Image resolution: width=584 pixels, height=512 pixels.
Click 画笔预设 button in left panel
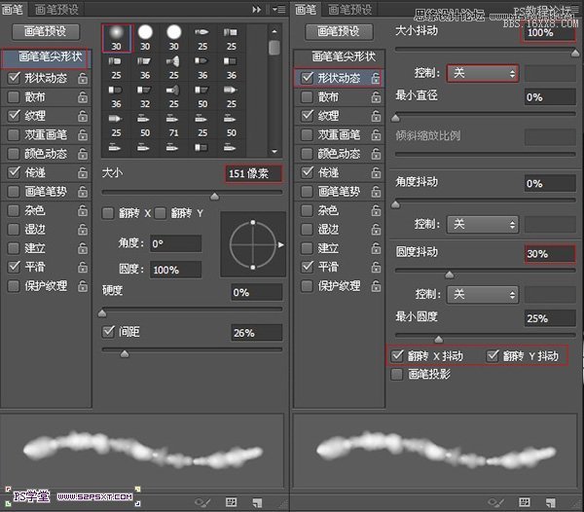46,32
